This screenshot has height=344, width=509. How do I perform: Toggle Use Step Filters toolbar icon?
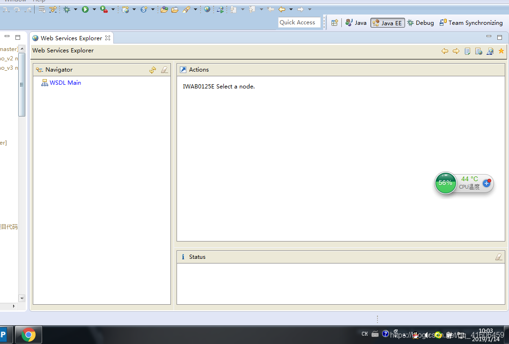(52, 9)
